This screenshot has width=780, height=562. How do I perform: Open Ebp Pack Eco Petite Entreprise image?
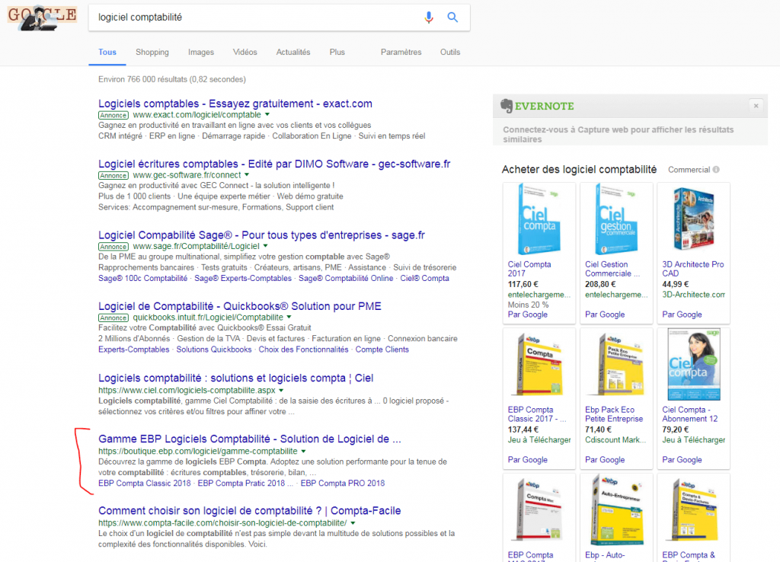click(x=615, y=366)
